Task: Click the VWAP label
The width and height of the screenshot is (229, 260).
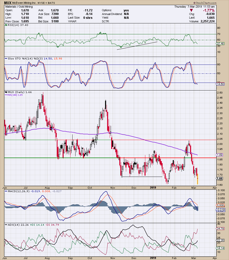Action: coord(73,21)
